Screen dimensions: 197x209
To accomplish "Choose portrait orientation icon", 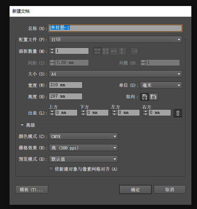I will tap(145, 97).
